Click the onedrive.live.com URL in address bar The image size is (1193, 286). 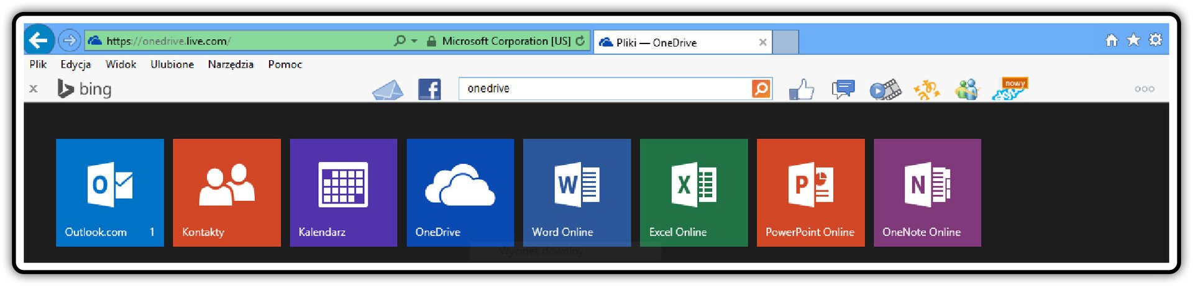pos(168,41)
